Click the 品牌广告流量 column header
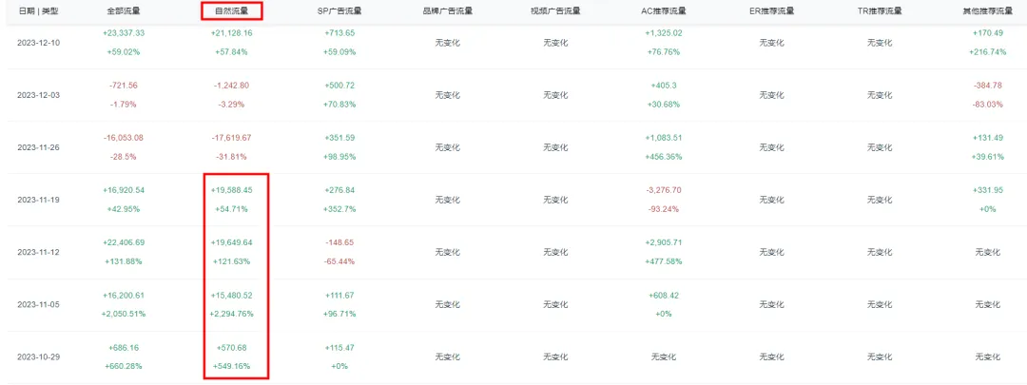This screenshot has width=1027, height=385. [448, 11]
